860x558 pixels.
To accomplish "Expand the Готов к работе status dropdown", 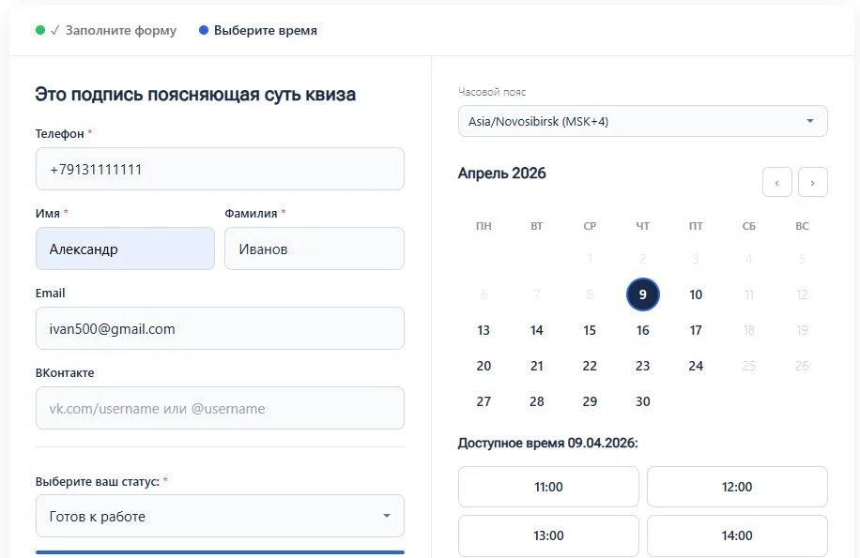I will point(220,516).
